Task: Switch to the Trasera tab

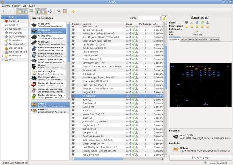Action: click(x=203, y=40)
